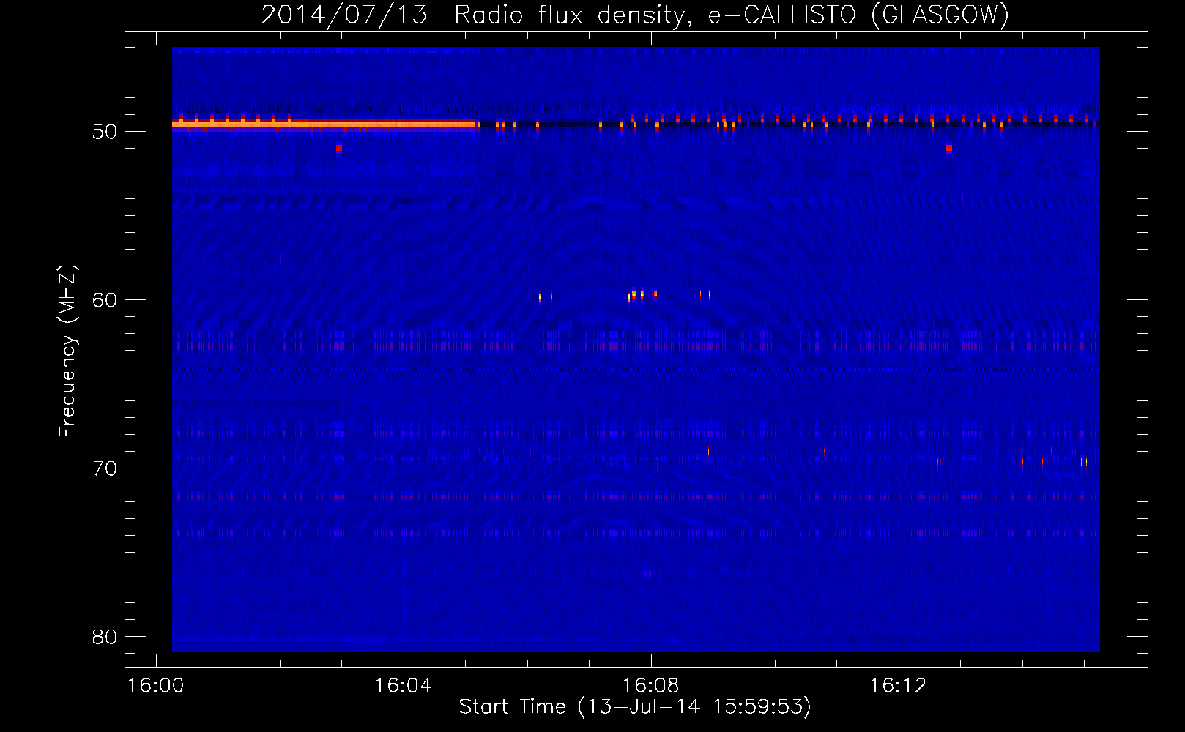Click the plot title mentioning e-CALLISTO (GLASGOW)
The image size is (1185, 732).
[635, 15]
